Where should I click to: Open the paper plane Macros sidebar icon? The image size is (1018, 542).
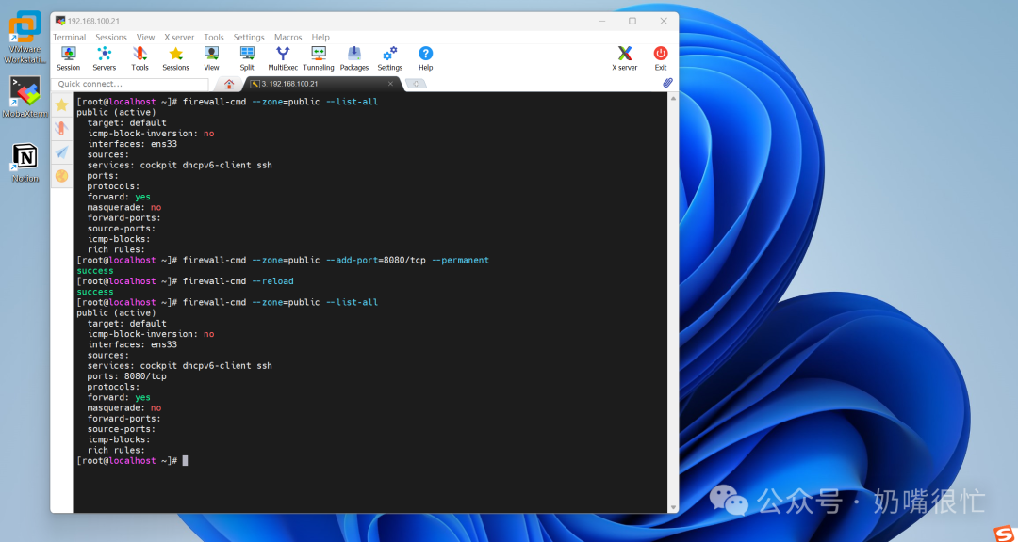point(61,152)
